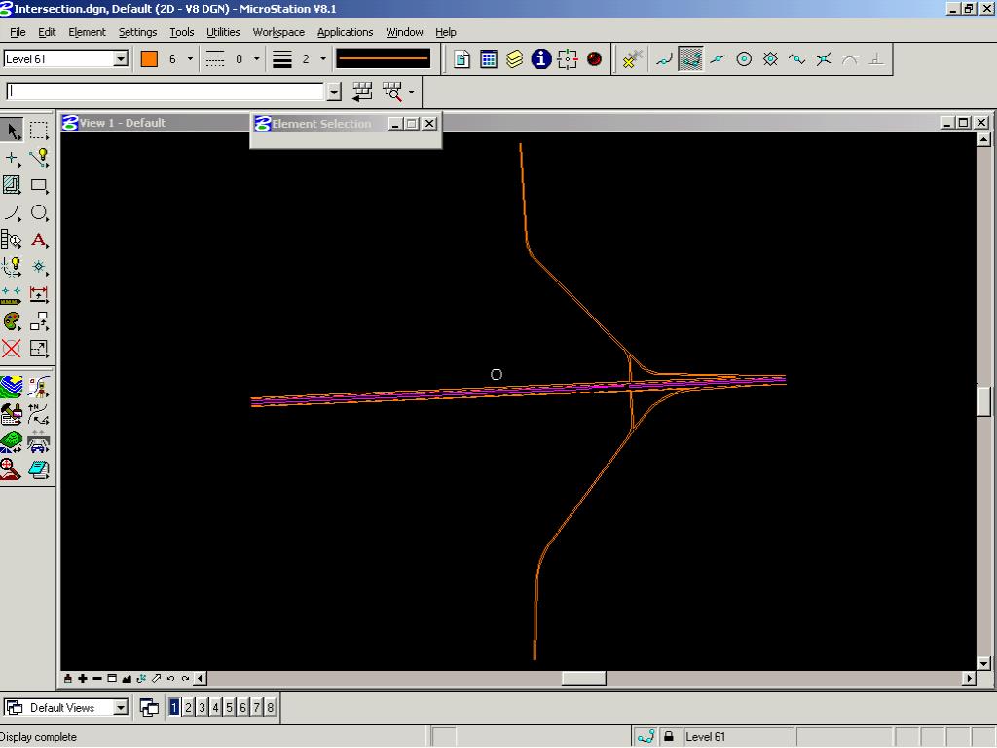Open the key-in browser dropdown arrow
997x748 pixels.
point(412,93)
